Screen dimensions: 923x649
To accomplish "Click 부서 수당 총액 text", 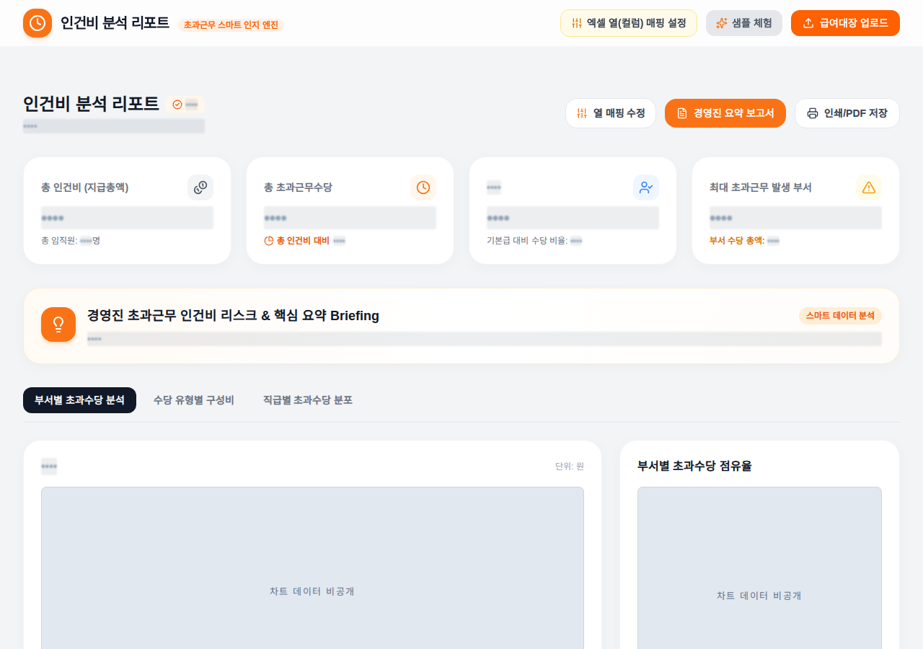I will (x=737, y=241).
